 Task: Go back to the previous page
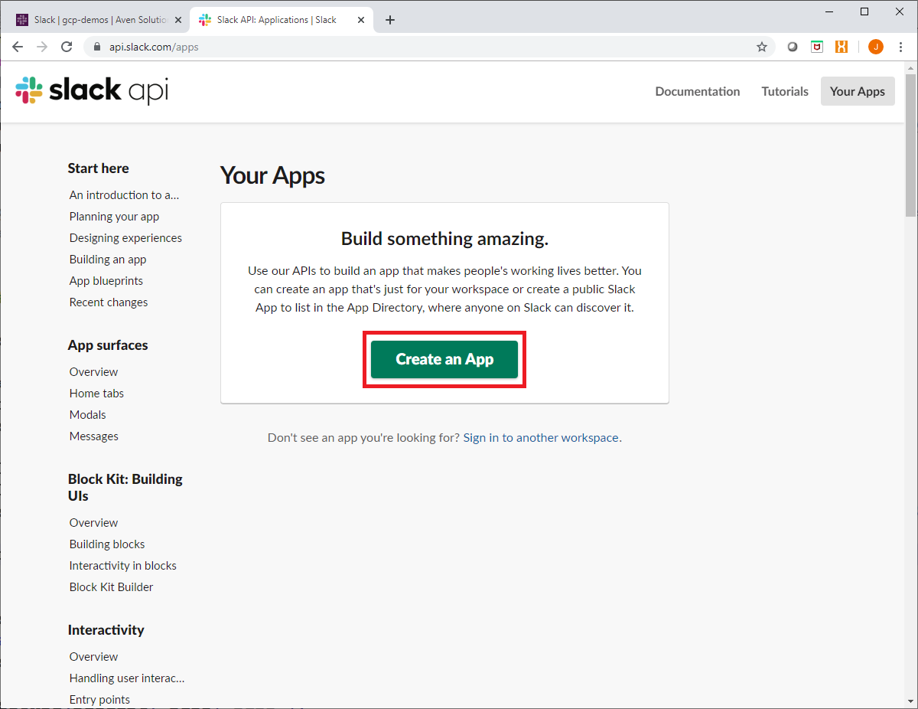[x=18, y=47]
